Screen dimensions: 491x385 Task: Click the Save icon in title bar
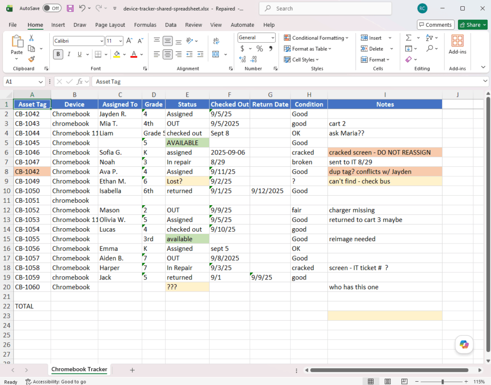point(70,9)
